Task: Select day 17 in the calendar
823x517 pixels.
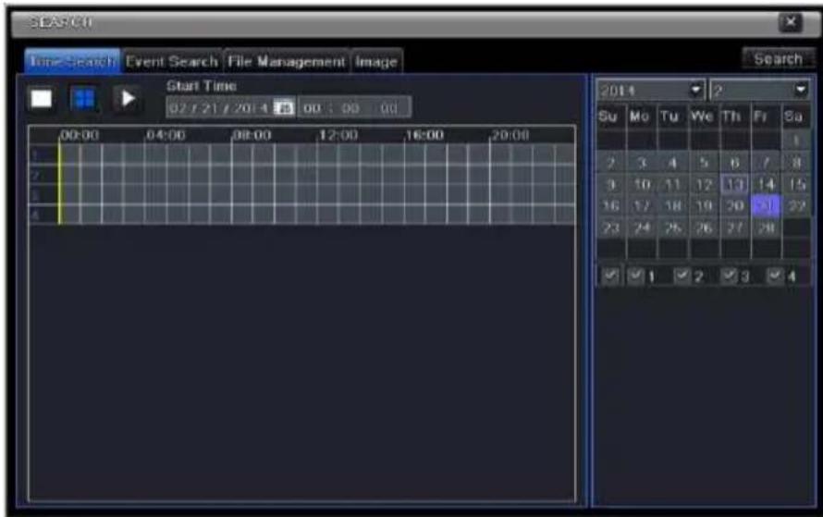Action: point(642,205)
